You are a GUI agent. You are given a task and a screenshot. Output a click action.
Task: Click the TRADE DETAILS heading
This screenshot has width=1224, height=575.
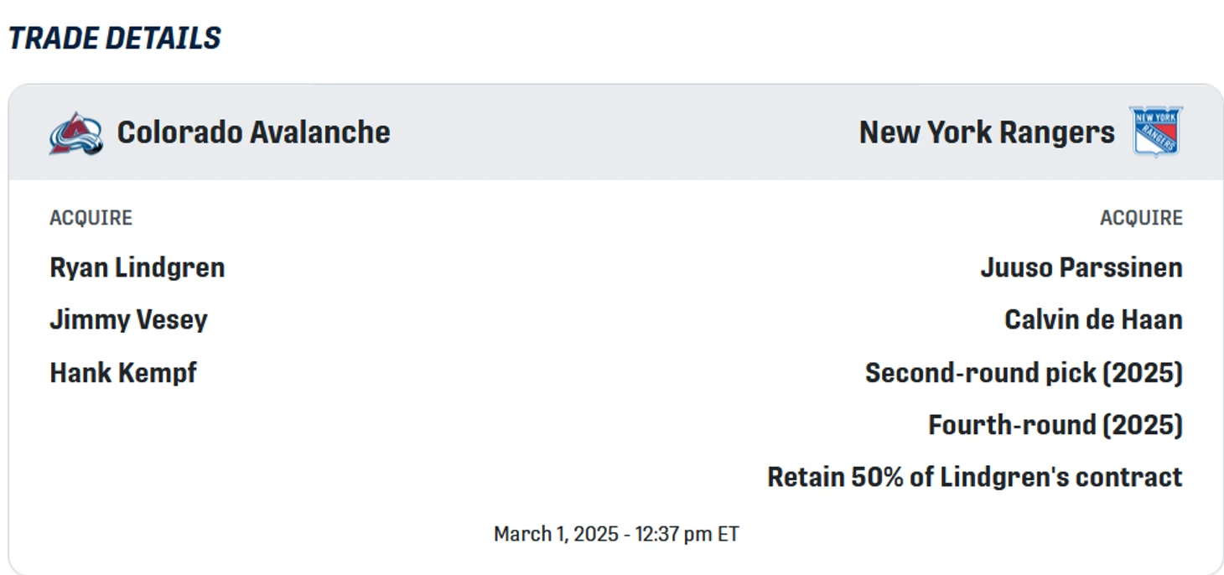point(115,39)
